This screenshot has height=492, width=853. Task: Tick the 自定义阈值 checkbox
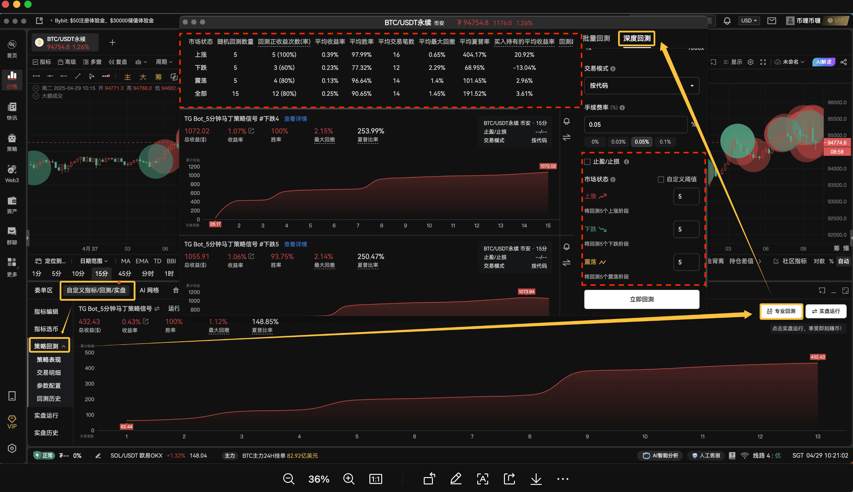click(661, 179)
